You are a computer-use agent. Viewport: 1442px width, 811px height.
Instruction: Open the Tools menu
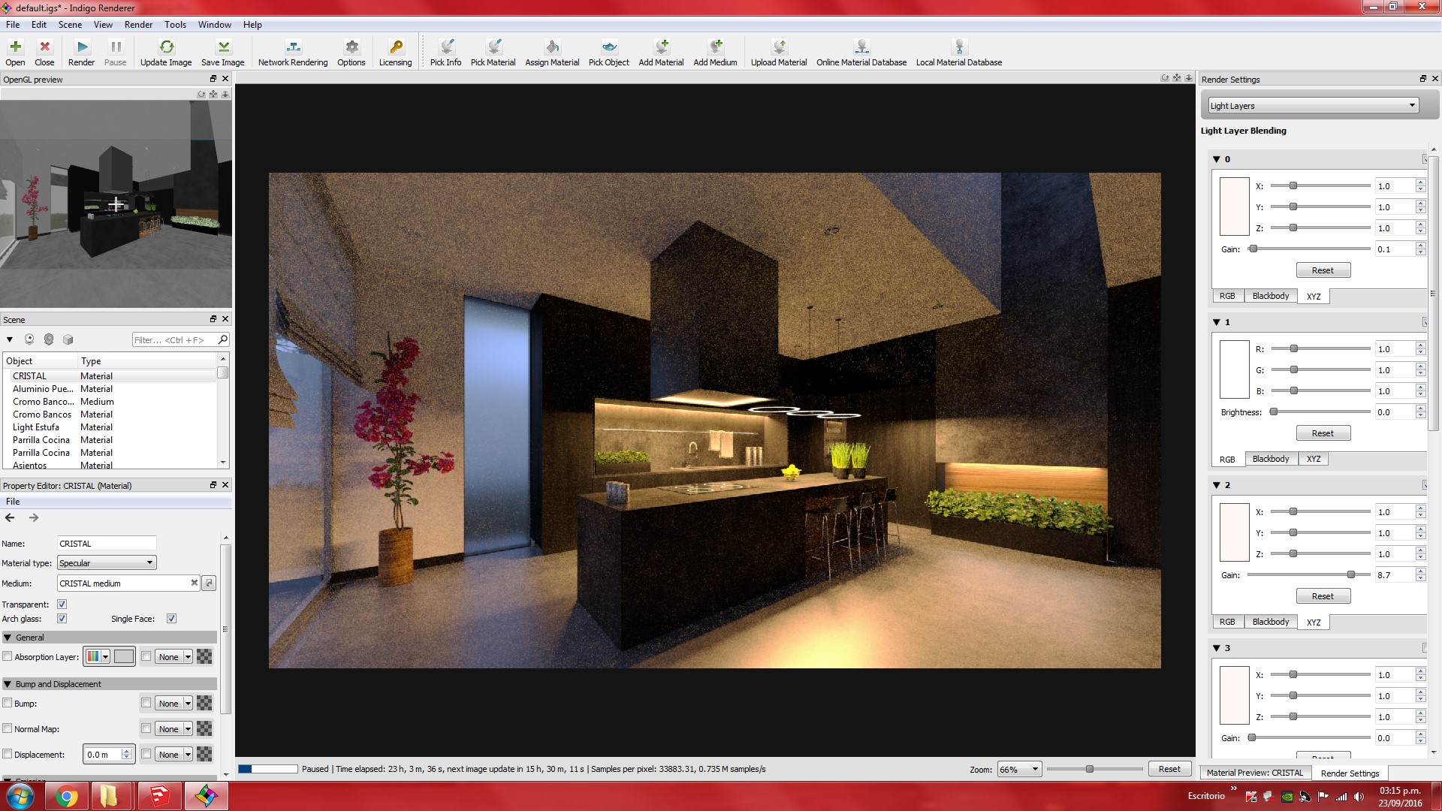tap(175, 25)
